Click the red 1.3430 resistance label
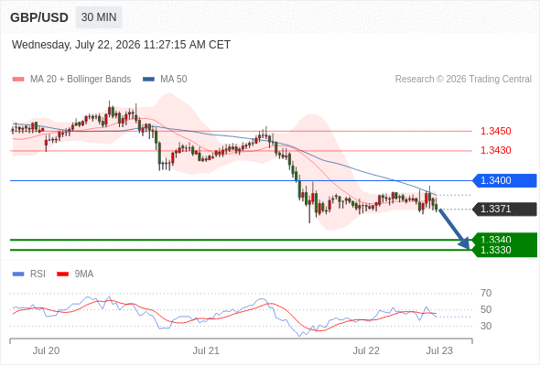The image size is (540, 366). (x=495, y=150)
